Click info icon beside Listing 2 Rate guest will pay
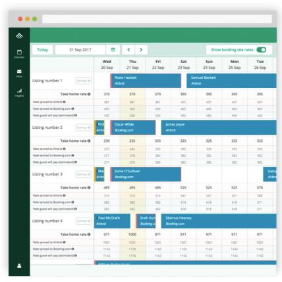 pos(76,162)
